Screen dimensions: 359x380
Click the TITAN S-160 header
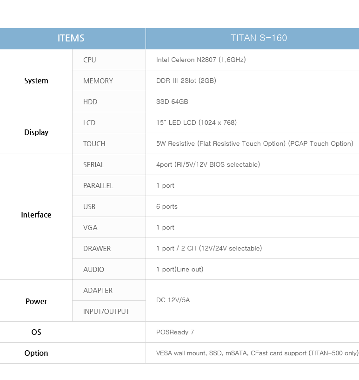pos(259,38)
